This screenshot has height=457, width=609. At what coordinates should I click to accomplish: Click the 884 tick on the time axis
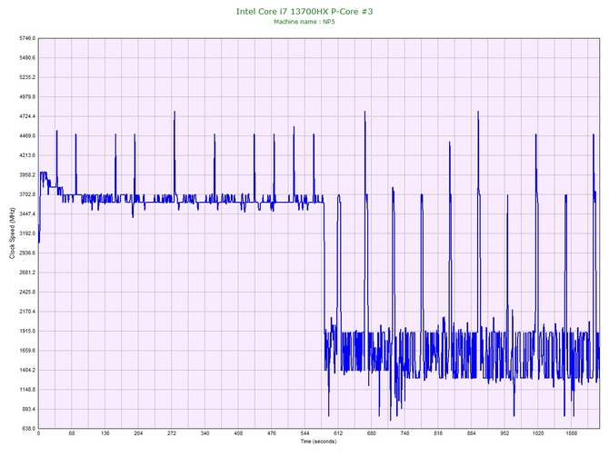pyautogui.click(x=472, y=434)
